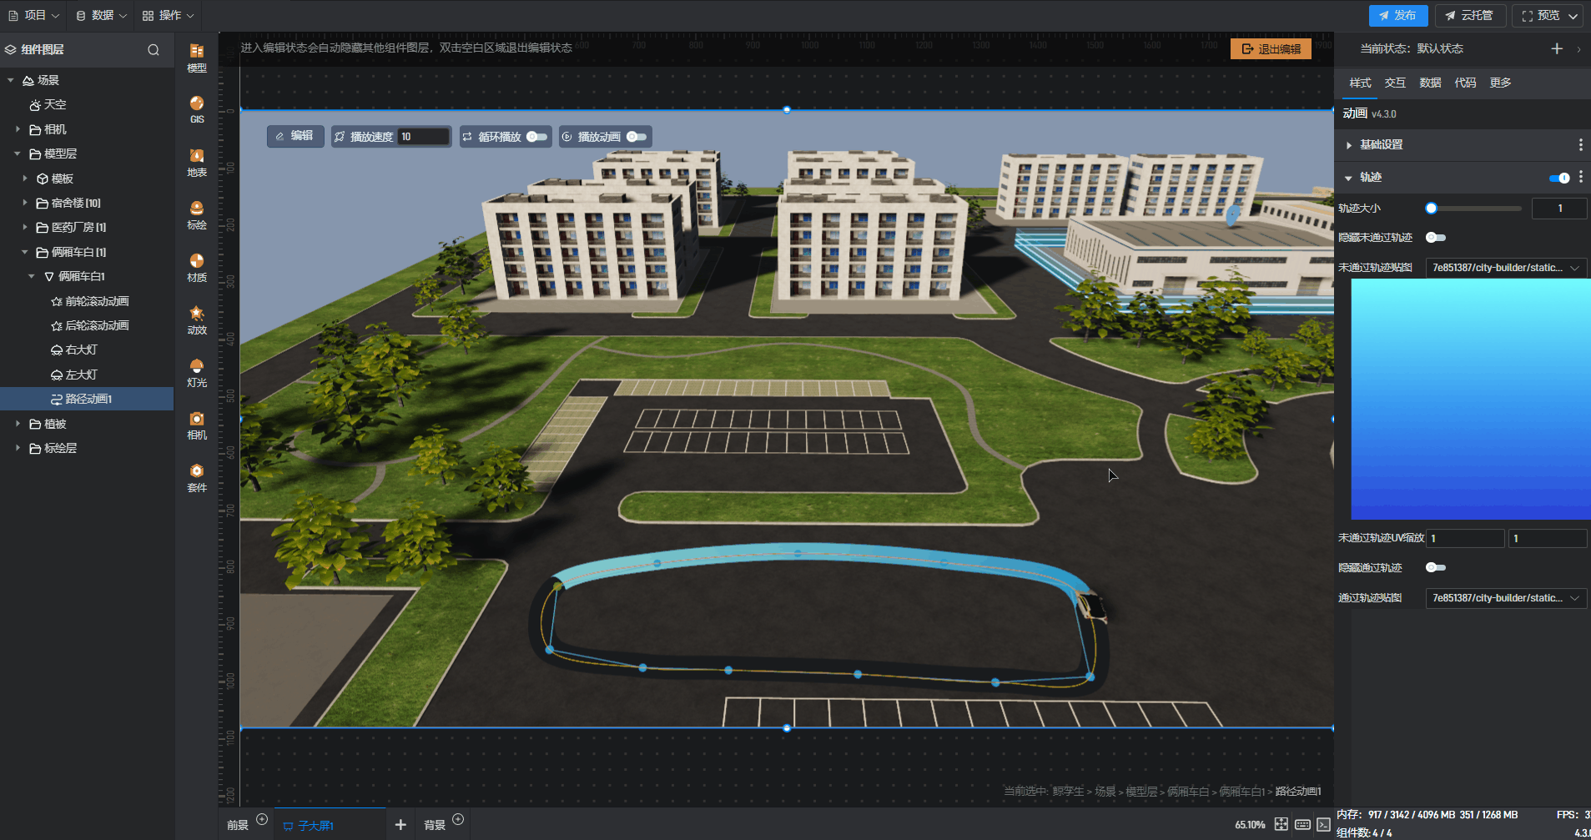Open the 标绘 plotting category
The width and height of the screenshot is (1591, 840).
[197, 215]
